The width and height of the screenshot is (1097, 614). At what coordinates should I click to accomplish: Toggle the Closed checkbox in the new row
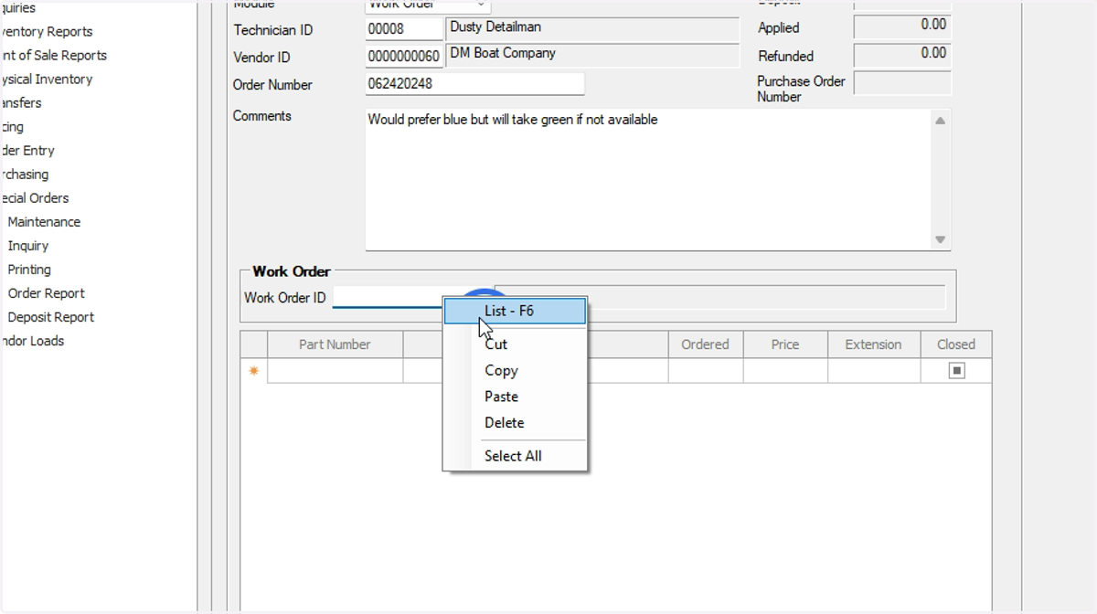pyautogui.click(x=956, y=370)
